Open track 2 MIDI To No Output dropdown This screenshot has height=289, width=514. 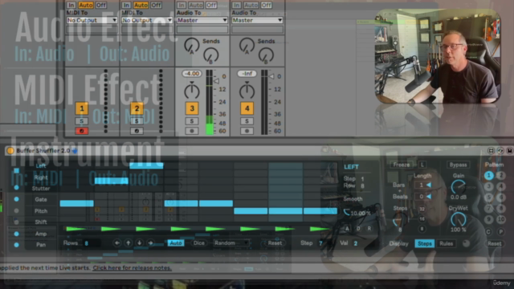pyautogui.click(x=147, y=20)
